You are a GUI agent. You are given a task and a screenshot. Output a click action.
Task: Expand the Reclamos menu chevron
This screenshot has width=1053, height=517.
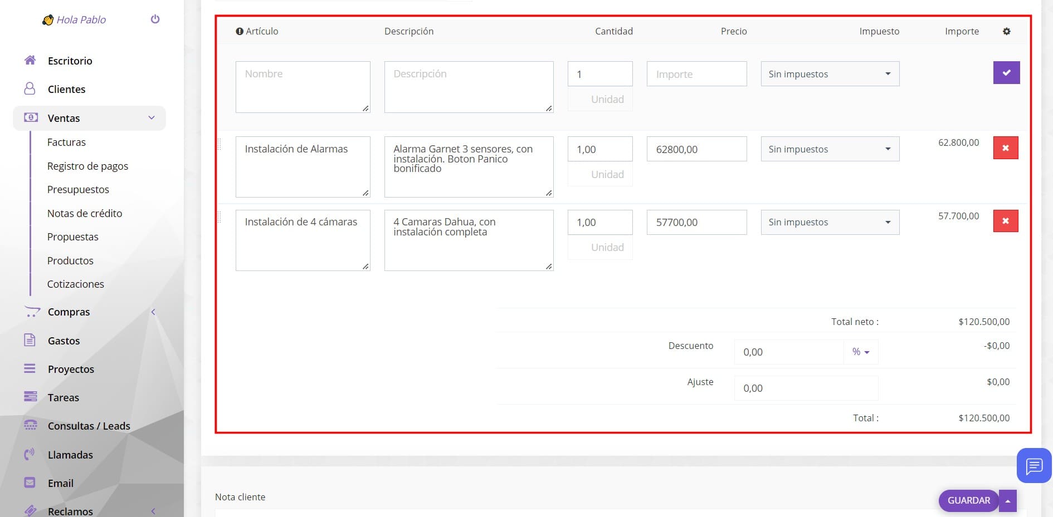[x=153, y=511]
